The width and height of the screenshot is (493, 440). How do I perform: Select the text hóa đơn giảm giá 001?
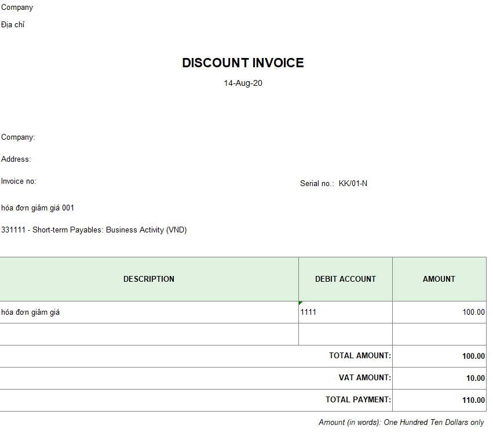pos(38,208)
